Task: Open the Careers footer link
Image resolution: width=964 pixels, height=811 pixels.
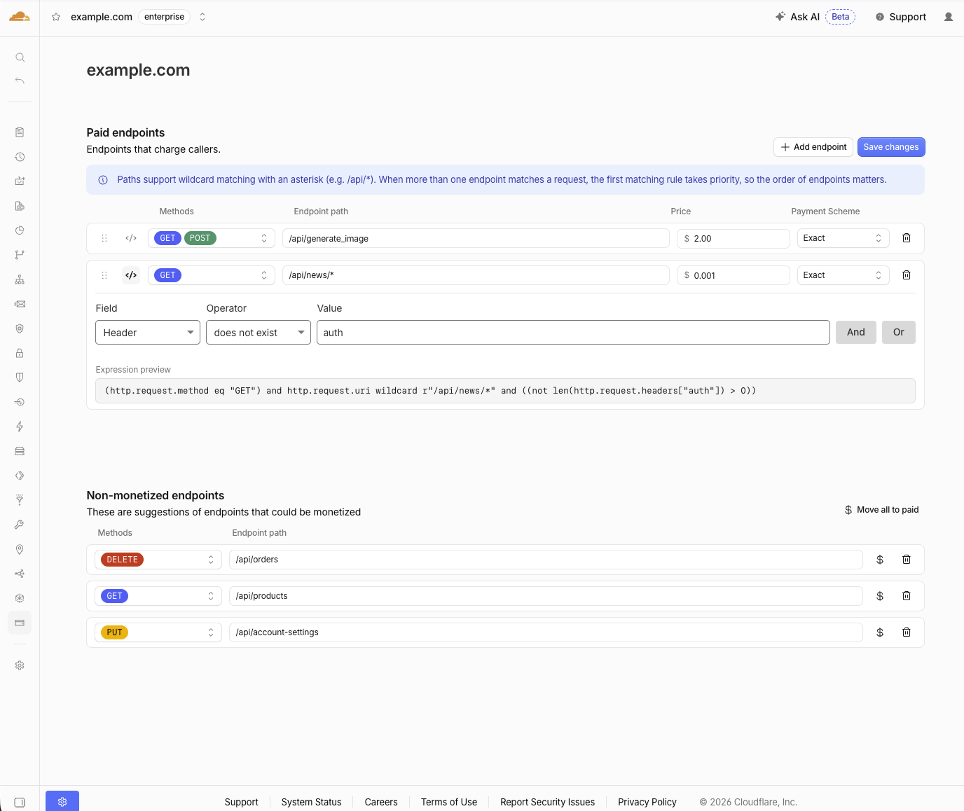Action: pos(381,802)
